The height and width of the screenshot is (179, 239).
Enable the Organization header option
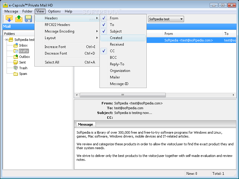123,71
